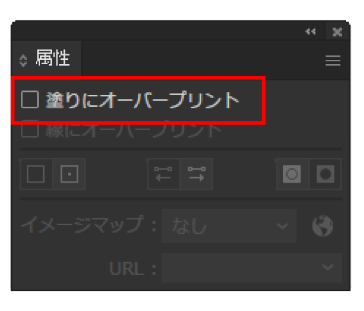Open the panel hamburger menu
This screenshot has height=311, width=364.
(x=333, y=60)
